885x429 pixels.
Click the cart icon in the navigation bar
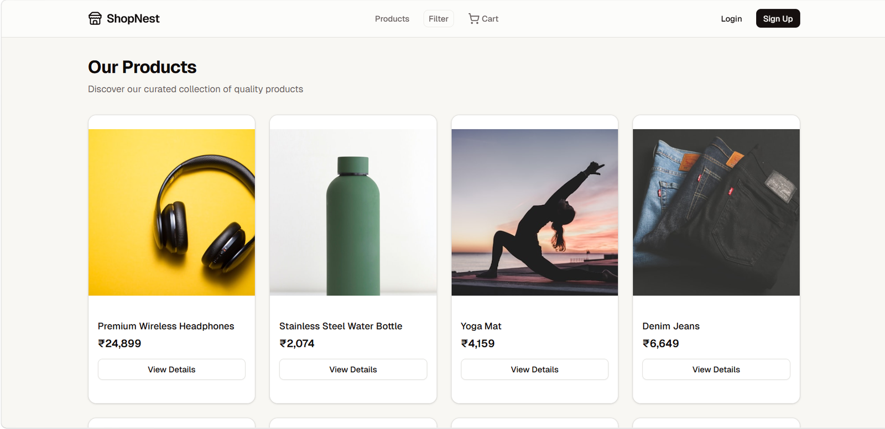473,18
